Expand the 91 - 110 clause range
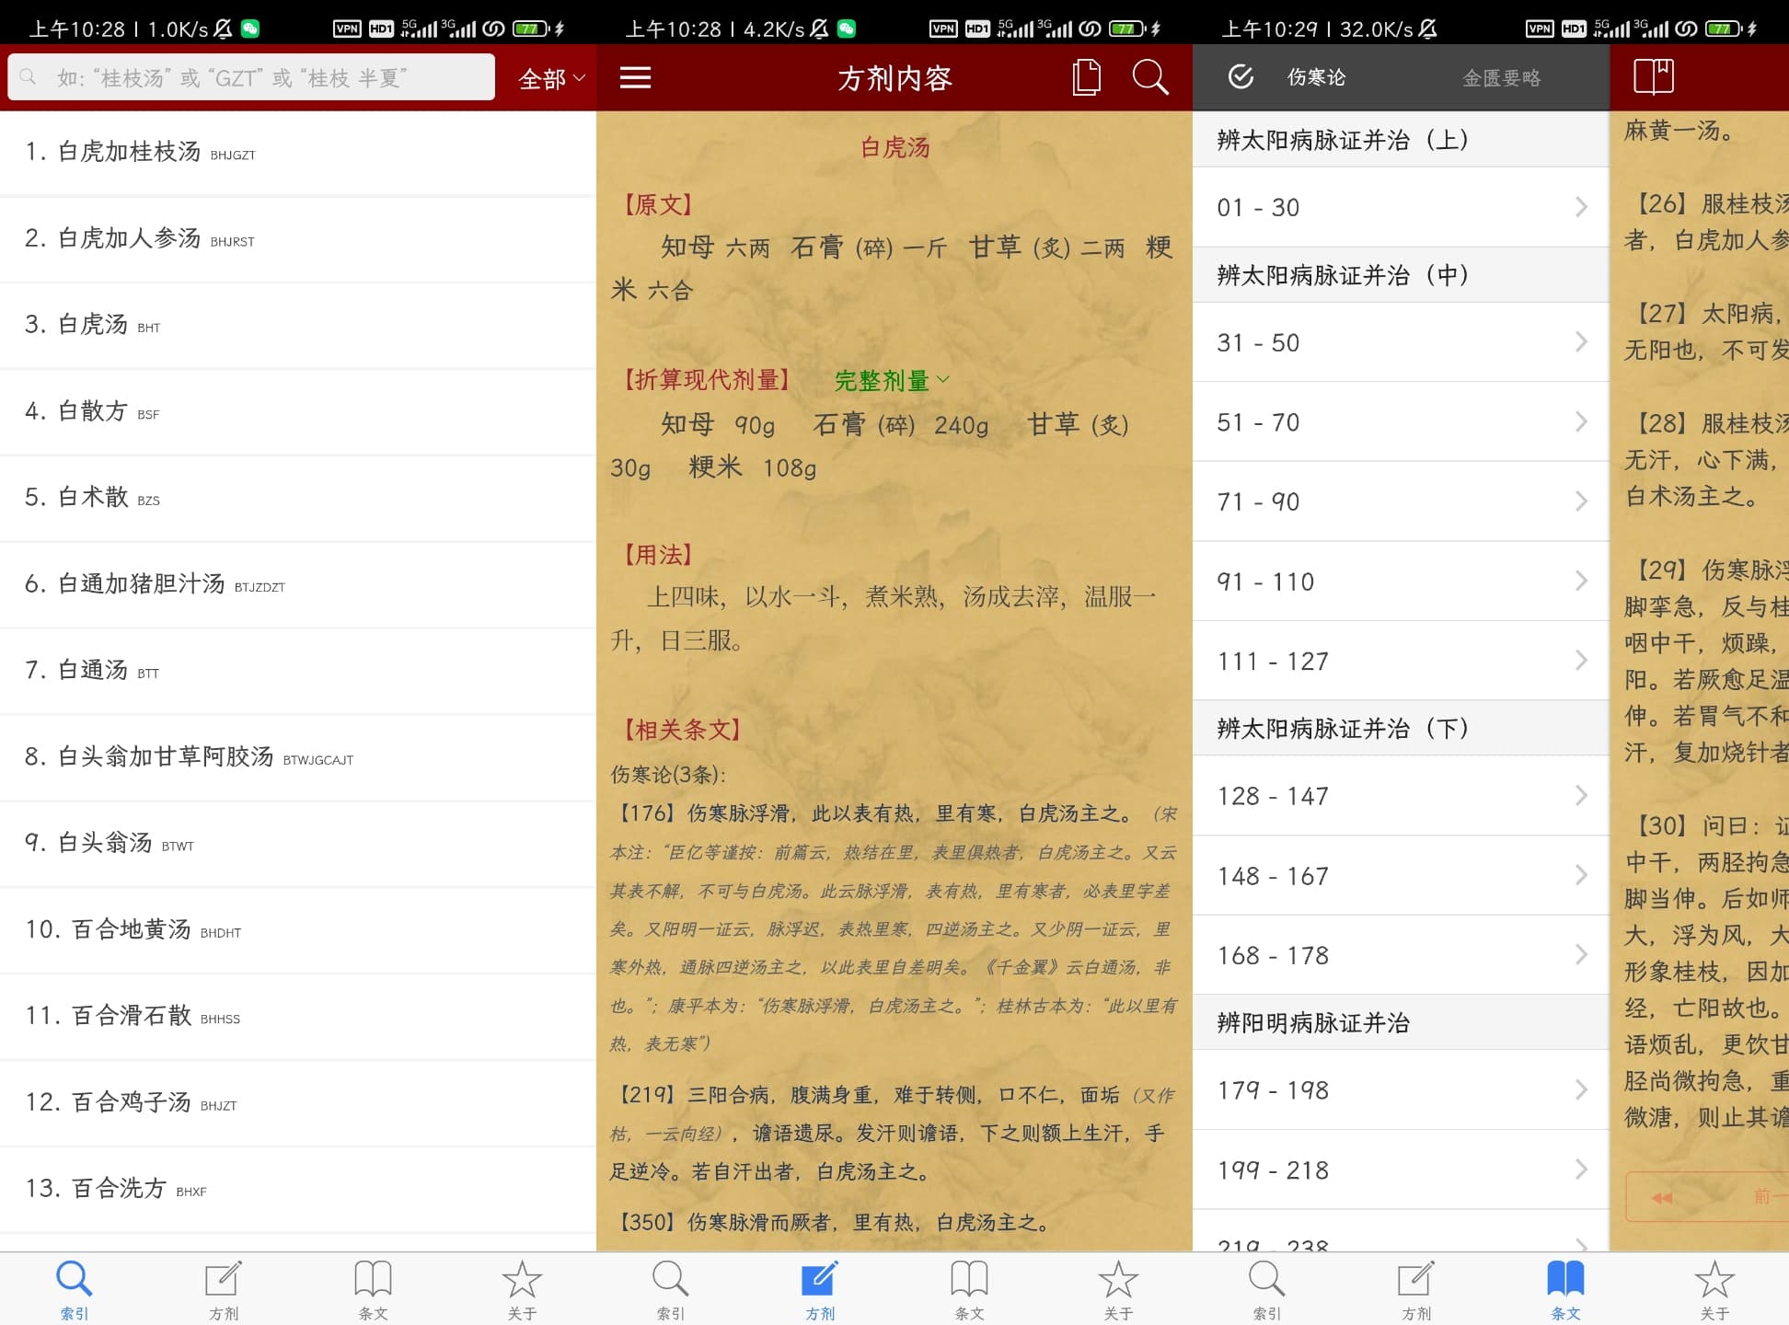1789x1325 pixels. tap(1401, 582)
